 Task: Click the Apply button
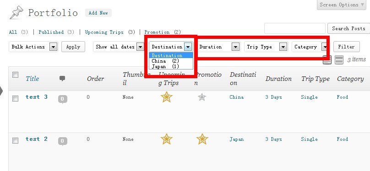point(73,47)
